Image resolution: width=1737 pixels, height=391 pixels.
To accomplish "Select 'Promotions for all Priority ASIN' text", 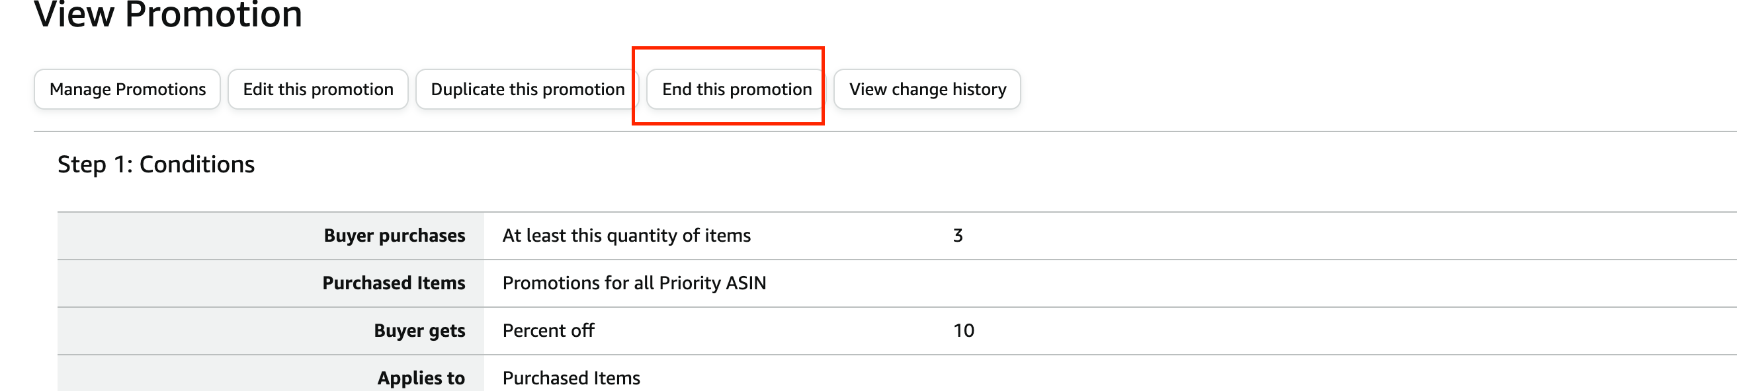I will (x=634, y=283).
